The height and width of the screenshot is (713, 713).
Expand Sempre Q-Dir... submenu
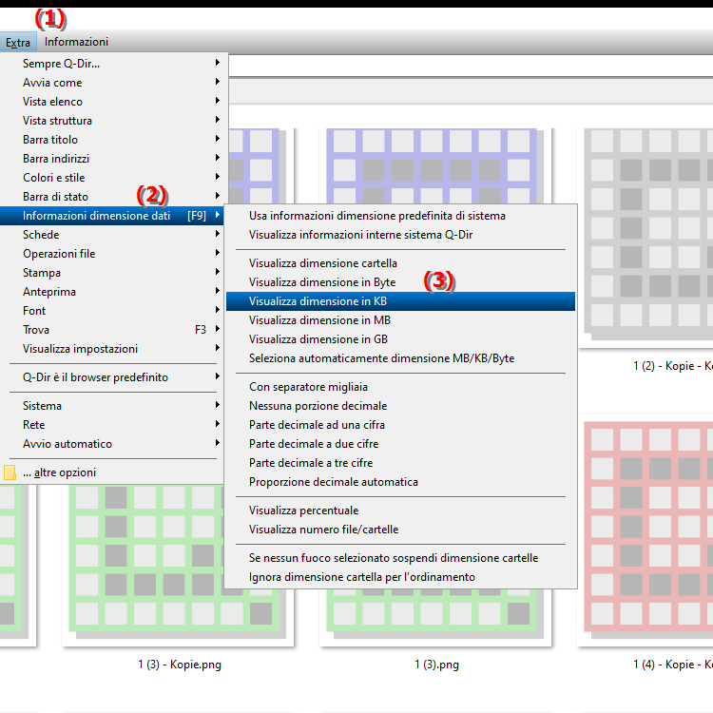(112, 64)
